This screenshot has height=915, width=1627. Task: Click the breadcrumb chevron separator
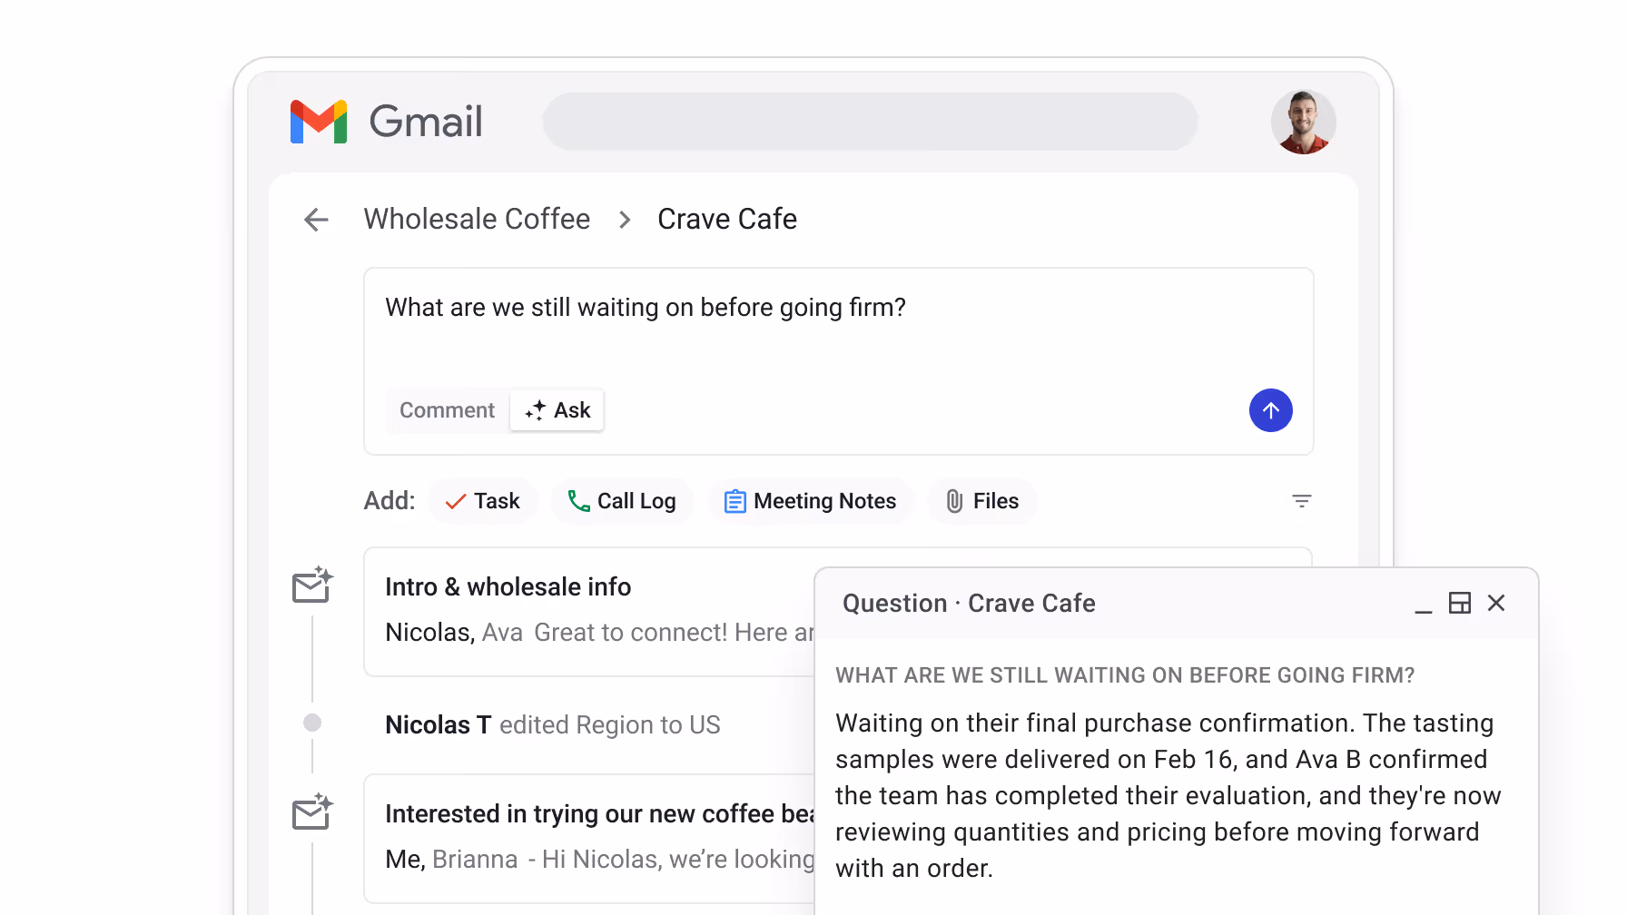(x=624, y=220)
